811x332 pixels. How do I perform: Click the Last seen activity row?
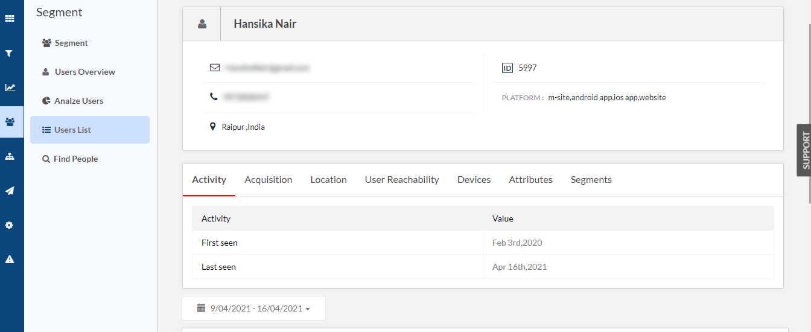point(483,267)
